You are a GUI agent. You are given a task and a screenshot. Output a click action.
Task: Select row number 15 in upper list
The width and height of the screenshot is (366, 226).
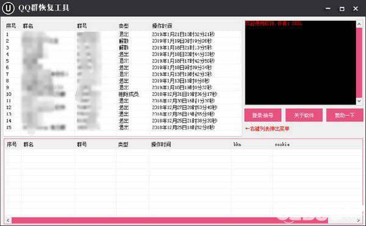coord(123,128)
